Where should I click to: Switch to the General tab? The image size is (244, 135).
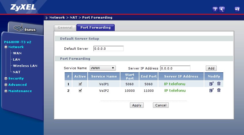65,28
